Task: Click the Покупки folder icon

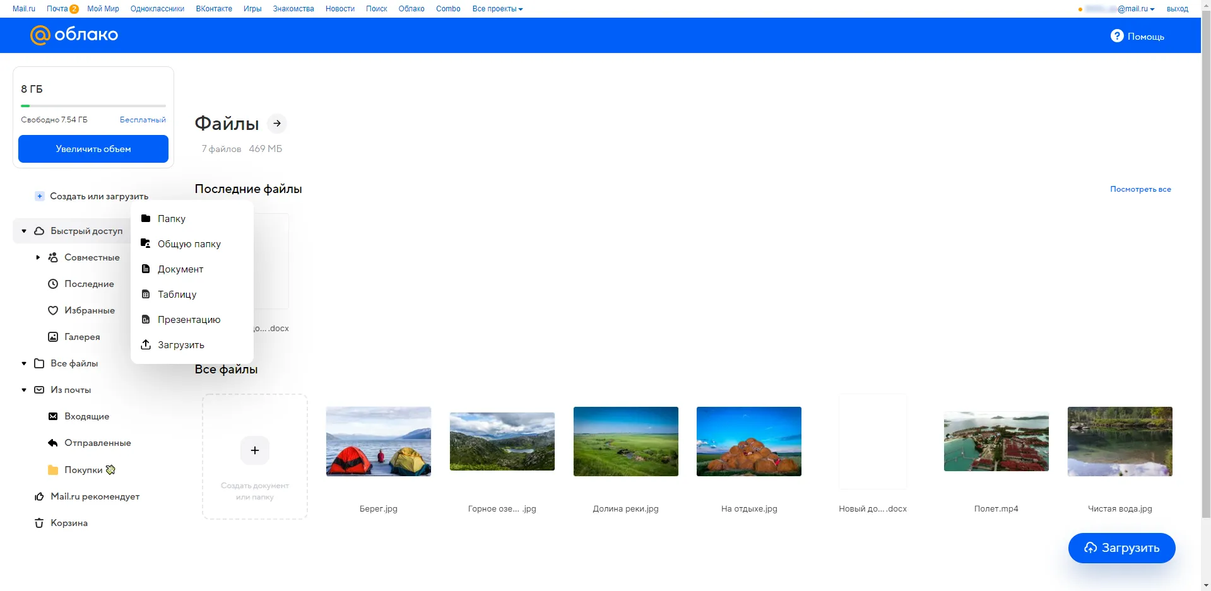Action: click(53, 470)
